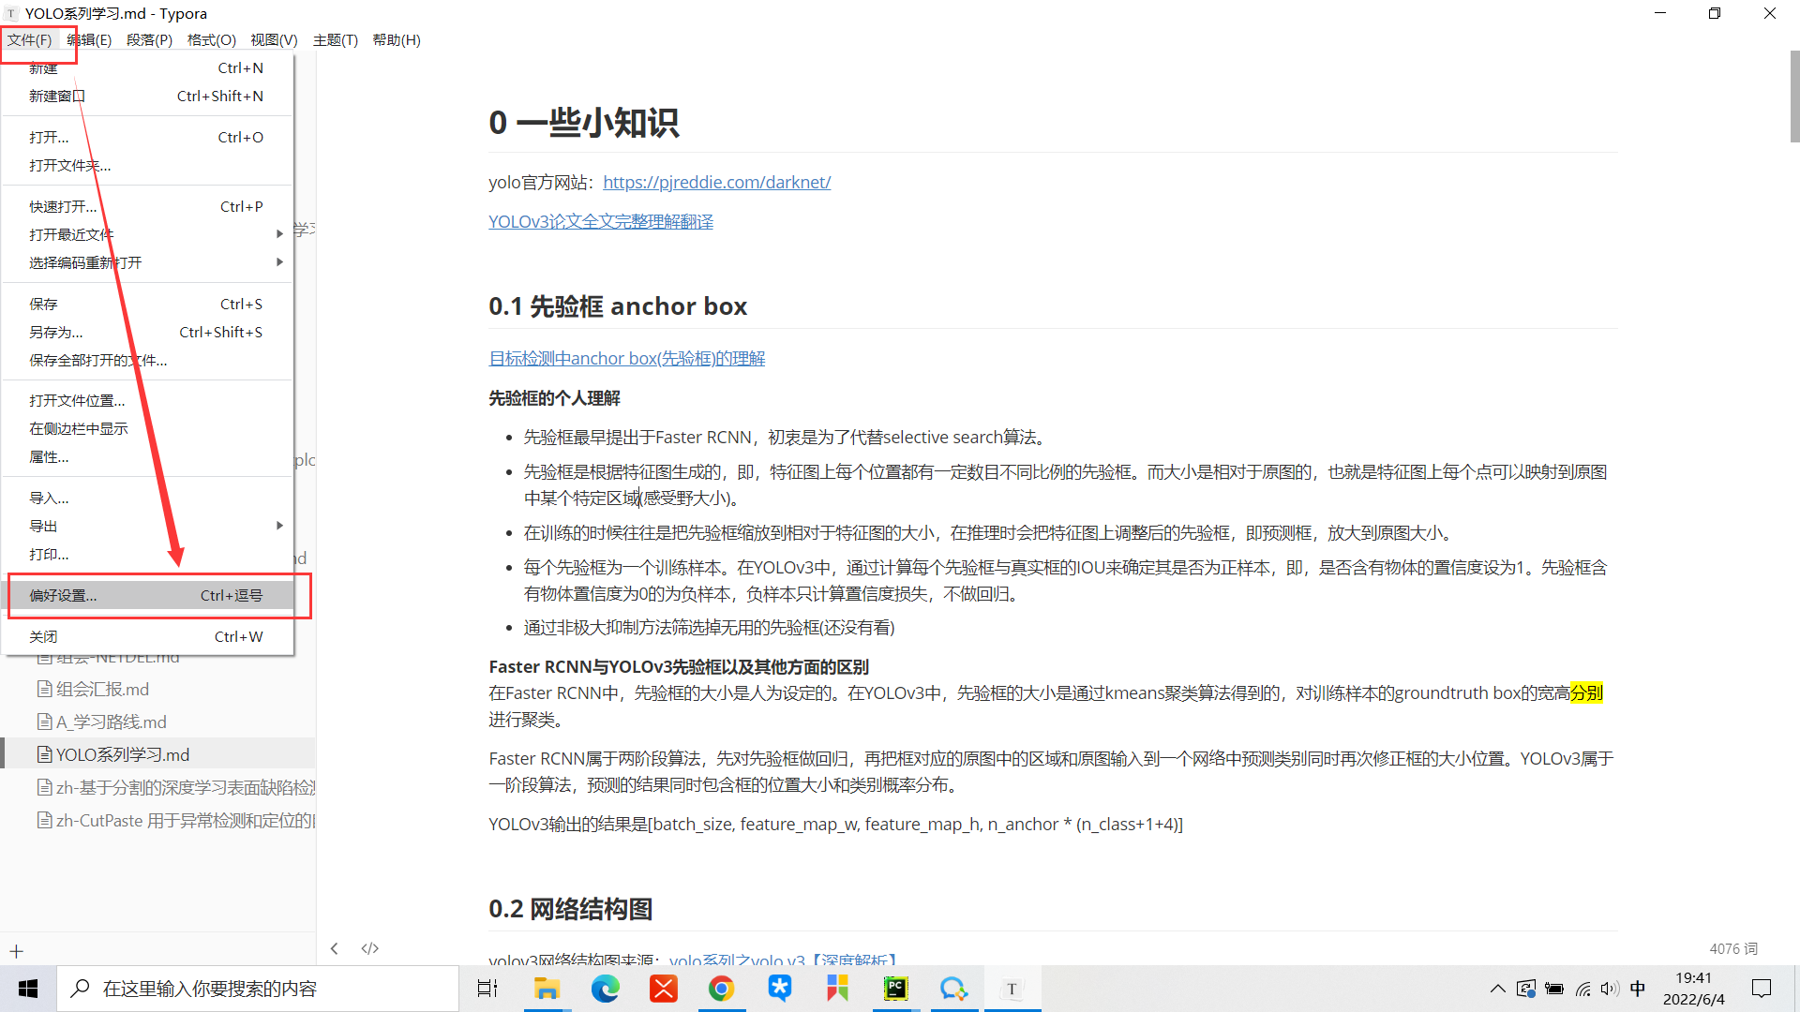Viewport: 1800px width, 1012px height.
Task: Choose 在侧边栏中显示 entry
Action: click(x=148, y=428)
